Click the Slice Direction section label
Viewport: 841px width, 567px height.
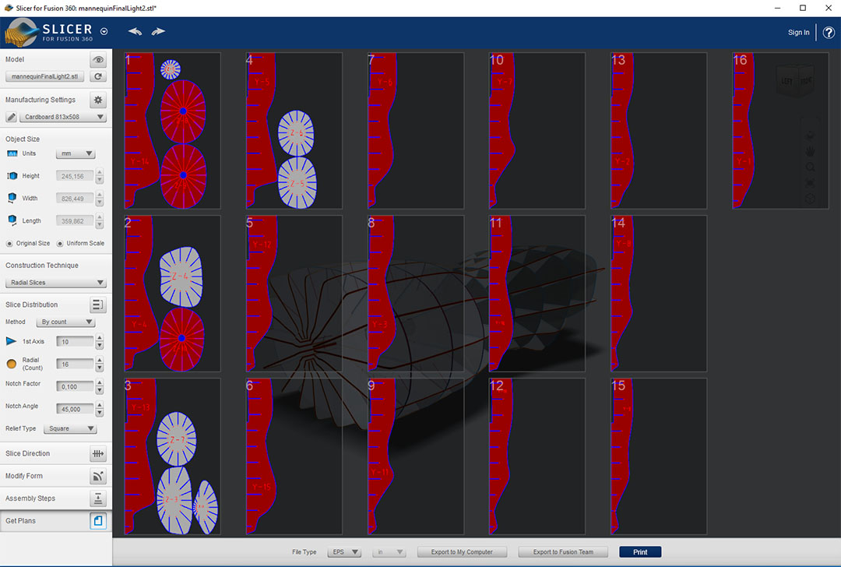[27, 453]
